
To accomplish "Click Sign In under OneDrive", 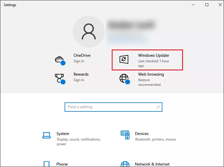I will tap(79, 61).
